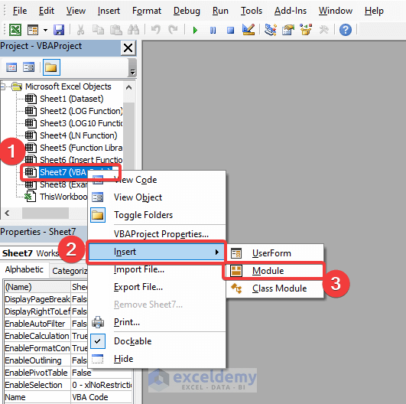Open Object Browser toolbar icon
406x404 pixels.
pyautogui.click(x=306, y=30)
